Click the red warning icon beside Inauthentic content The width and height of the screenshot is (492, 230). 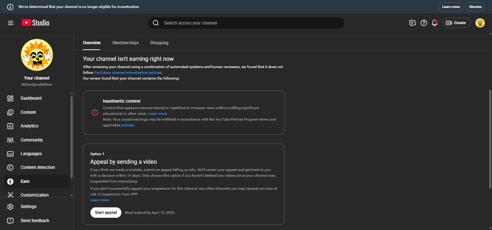[x=95, y=112]
